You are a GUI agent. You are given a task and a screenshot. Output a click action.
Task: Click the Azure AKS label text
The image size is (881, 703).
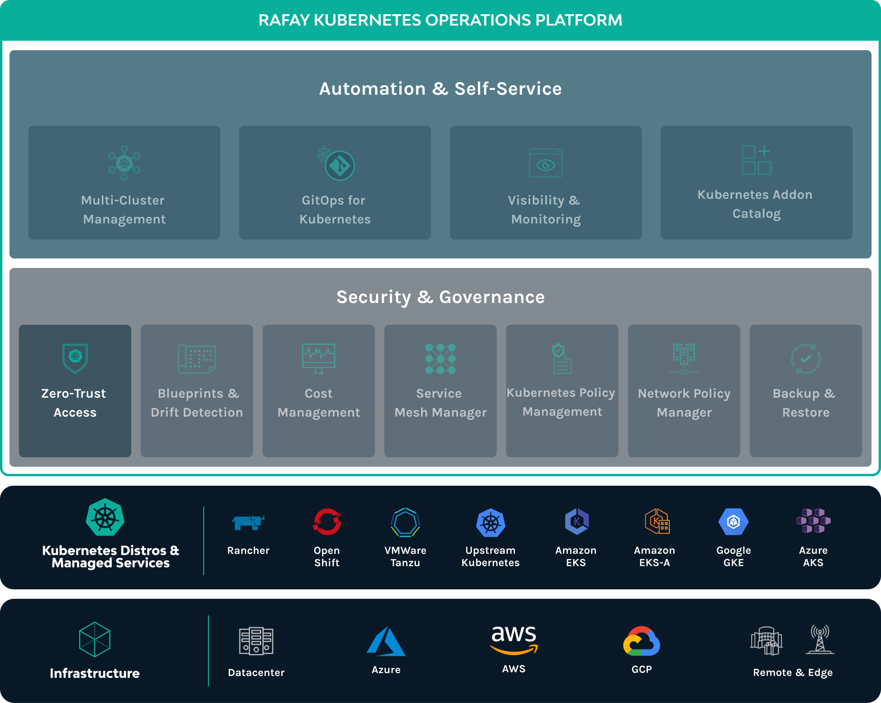tap(813, 557)
